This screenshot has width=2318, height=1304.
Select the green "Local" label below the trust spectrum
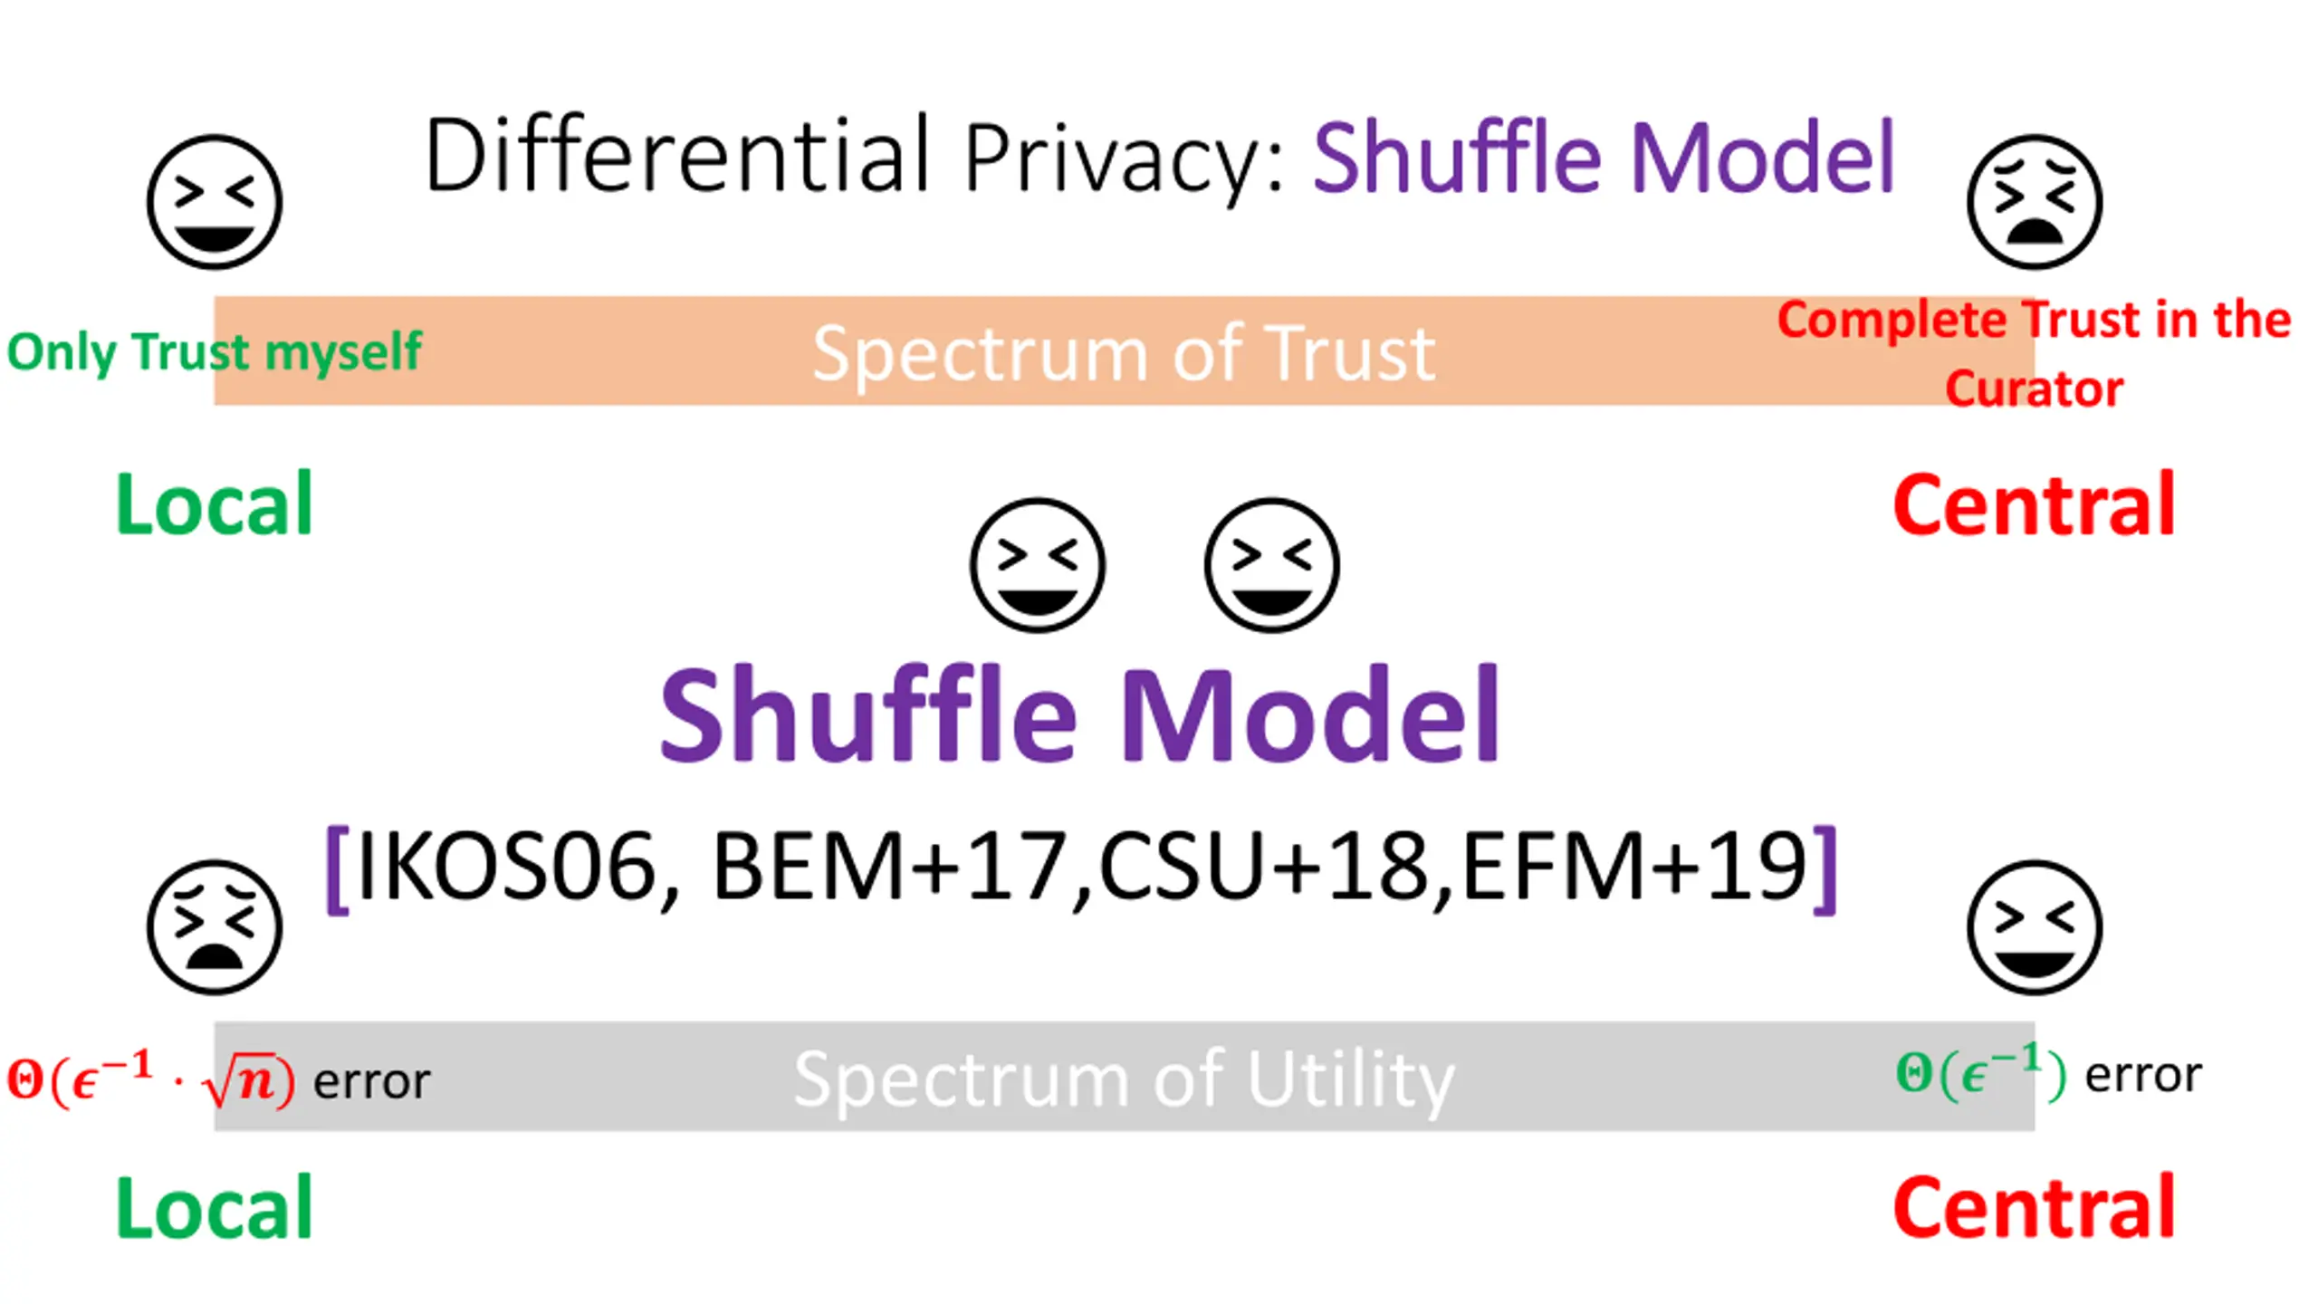coord(215,504)
